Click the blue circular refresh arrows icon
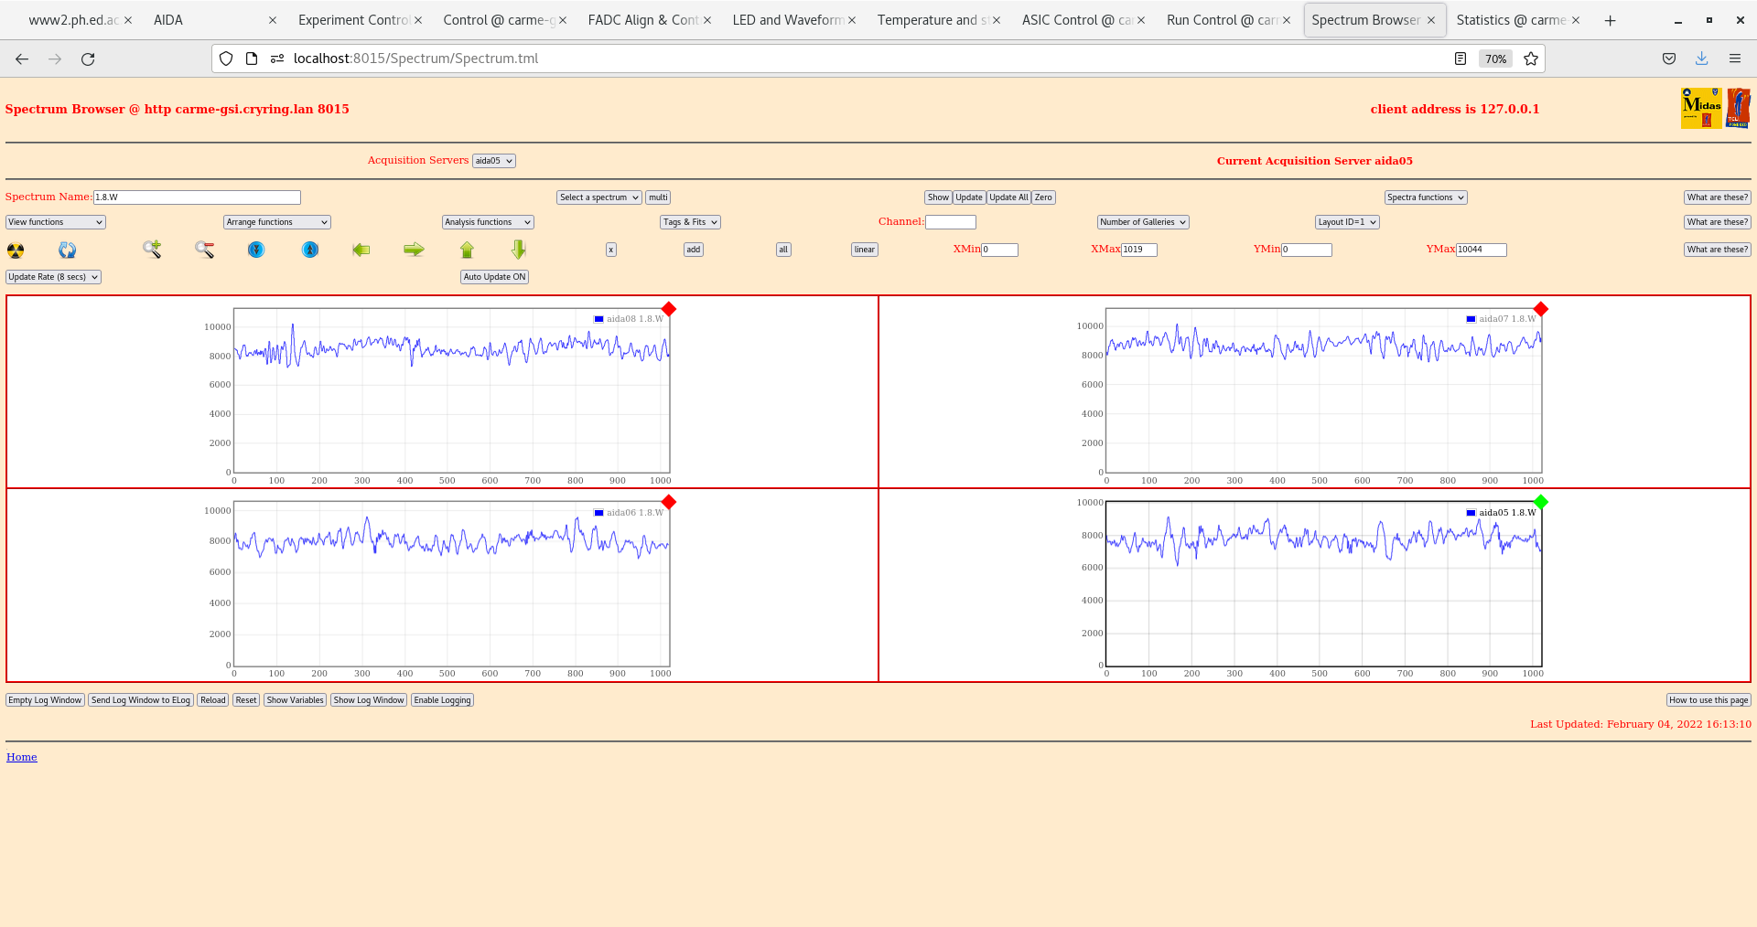 point(68,250)
